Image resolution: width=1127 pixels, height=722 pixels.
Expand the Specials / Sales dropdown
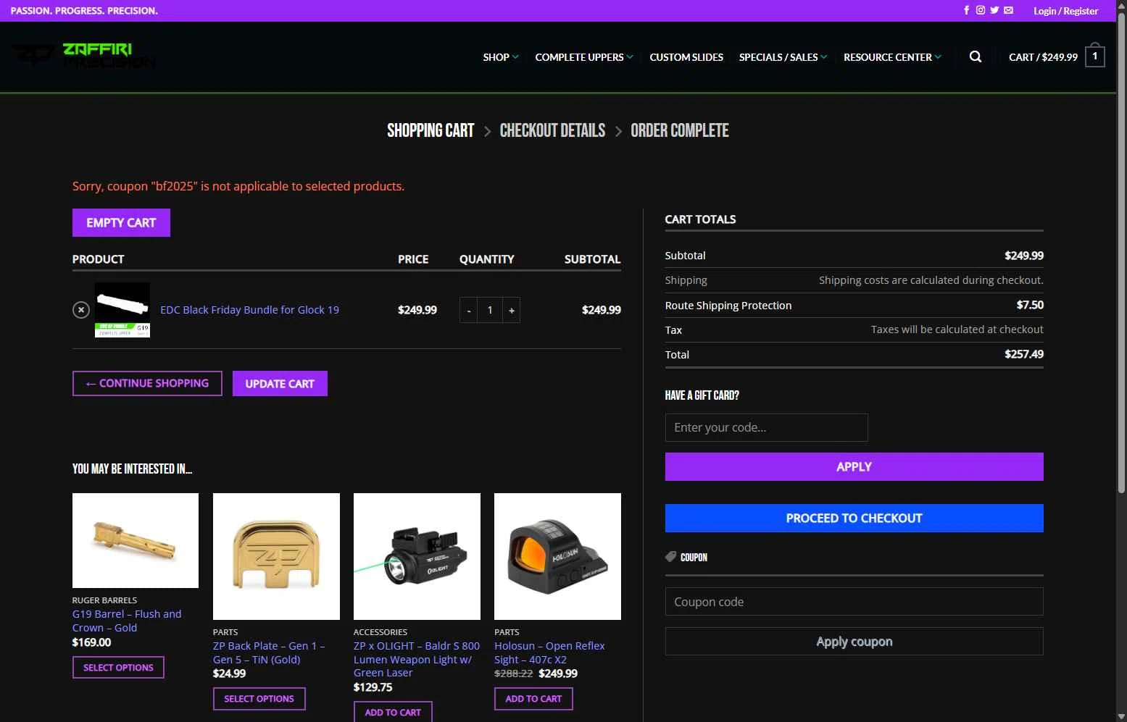pos(783,57)
